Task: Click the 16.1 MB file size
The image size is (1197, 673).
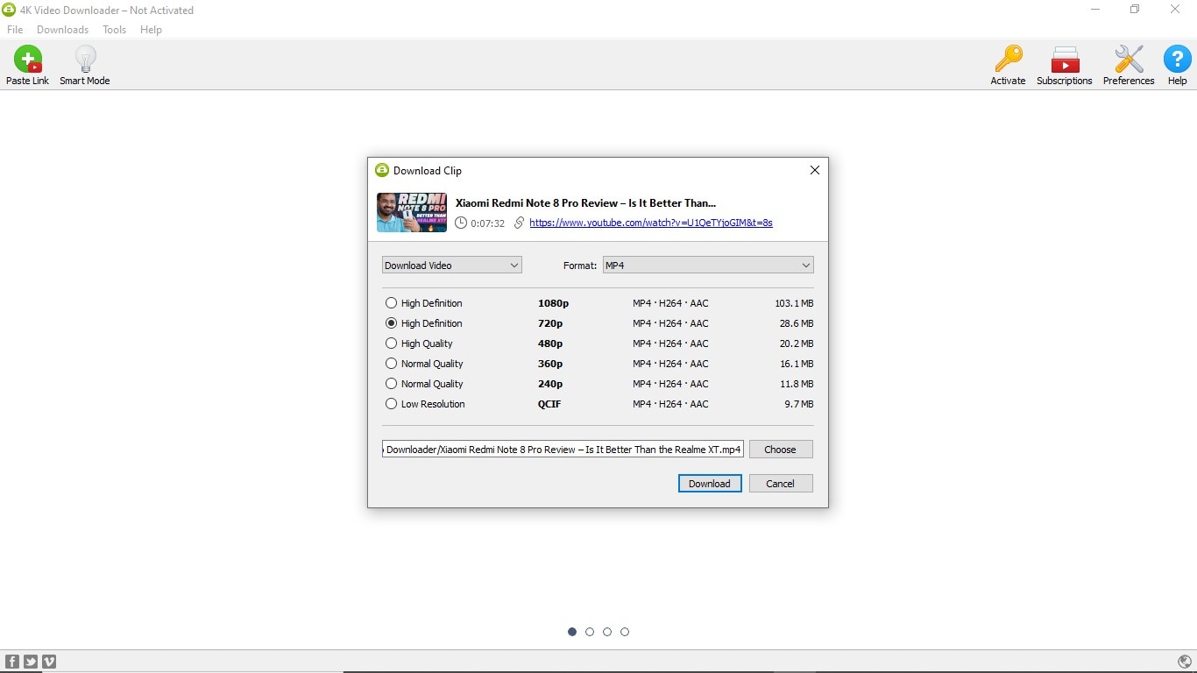Action: tap(797, 364)
